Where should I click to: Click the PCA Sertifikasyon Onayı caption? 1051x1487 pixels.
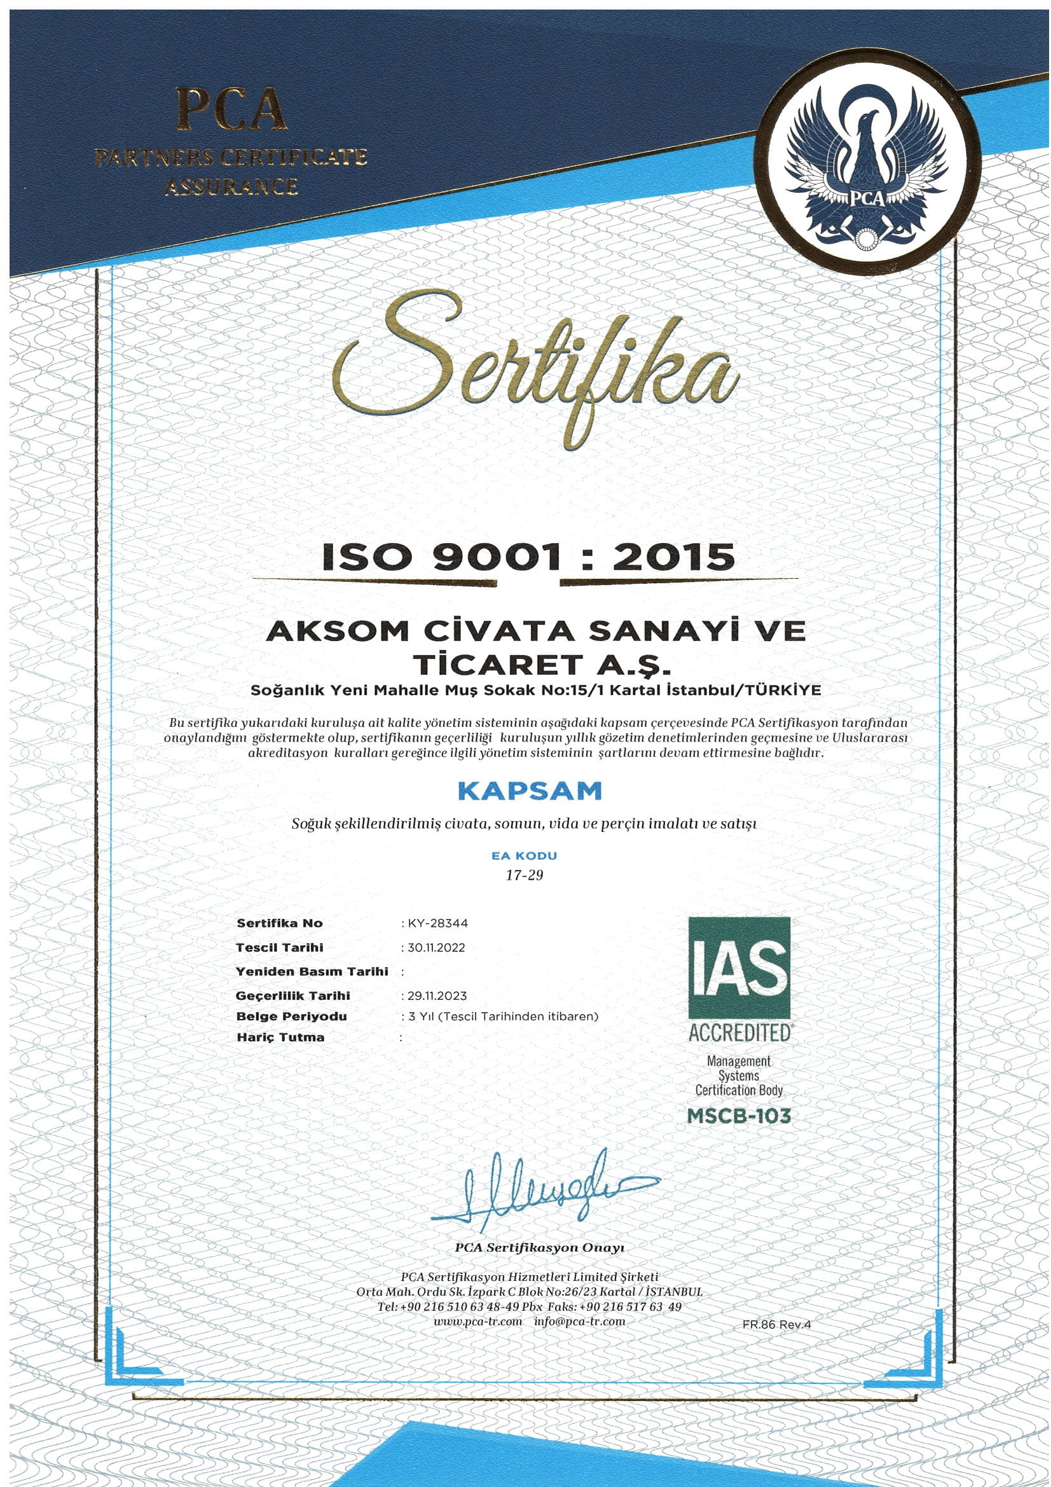(539, 1247)
